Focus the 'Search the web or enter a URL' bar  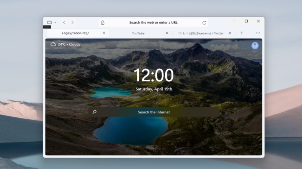click(x=153, y=23)
